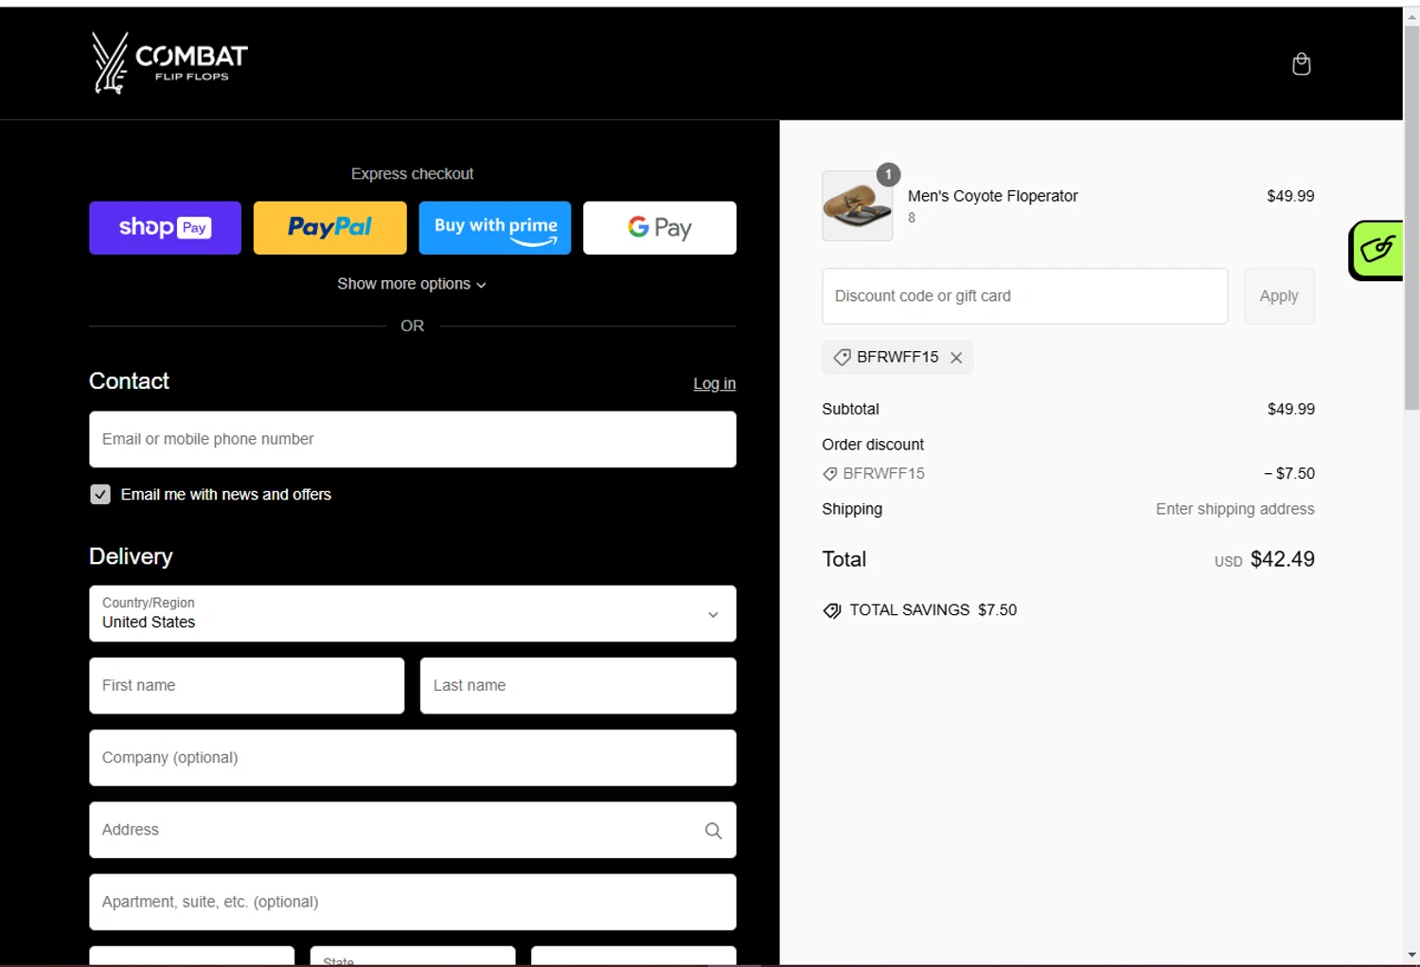
Task: Remove the BFRWFF15 discount code tag
Action: 956,358
